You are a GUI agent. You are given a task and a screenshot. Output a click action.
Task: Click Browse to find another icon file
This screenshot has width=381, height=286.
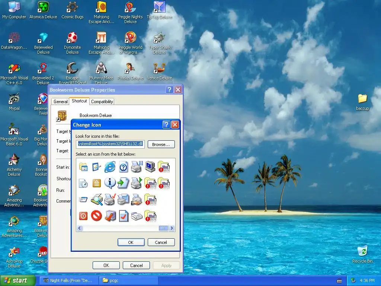(161, 144)
